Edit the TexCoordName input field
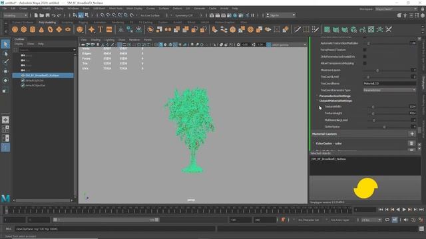426x239 pixels. 389,84
